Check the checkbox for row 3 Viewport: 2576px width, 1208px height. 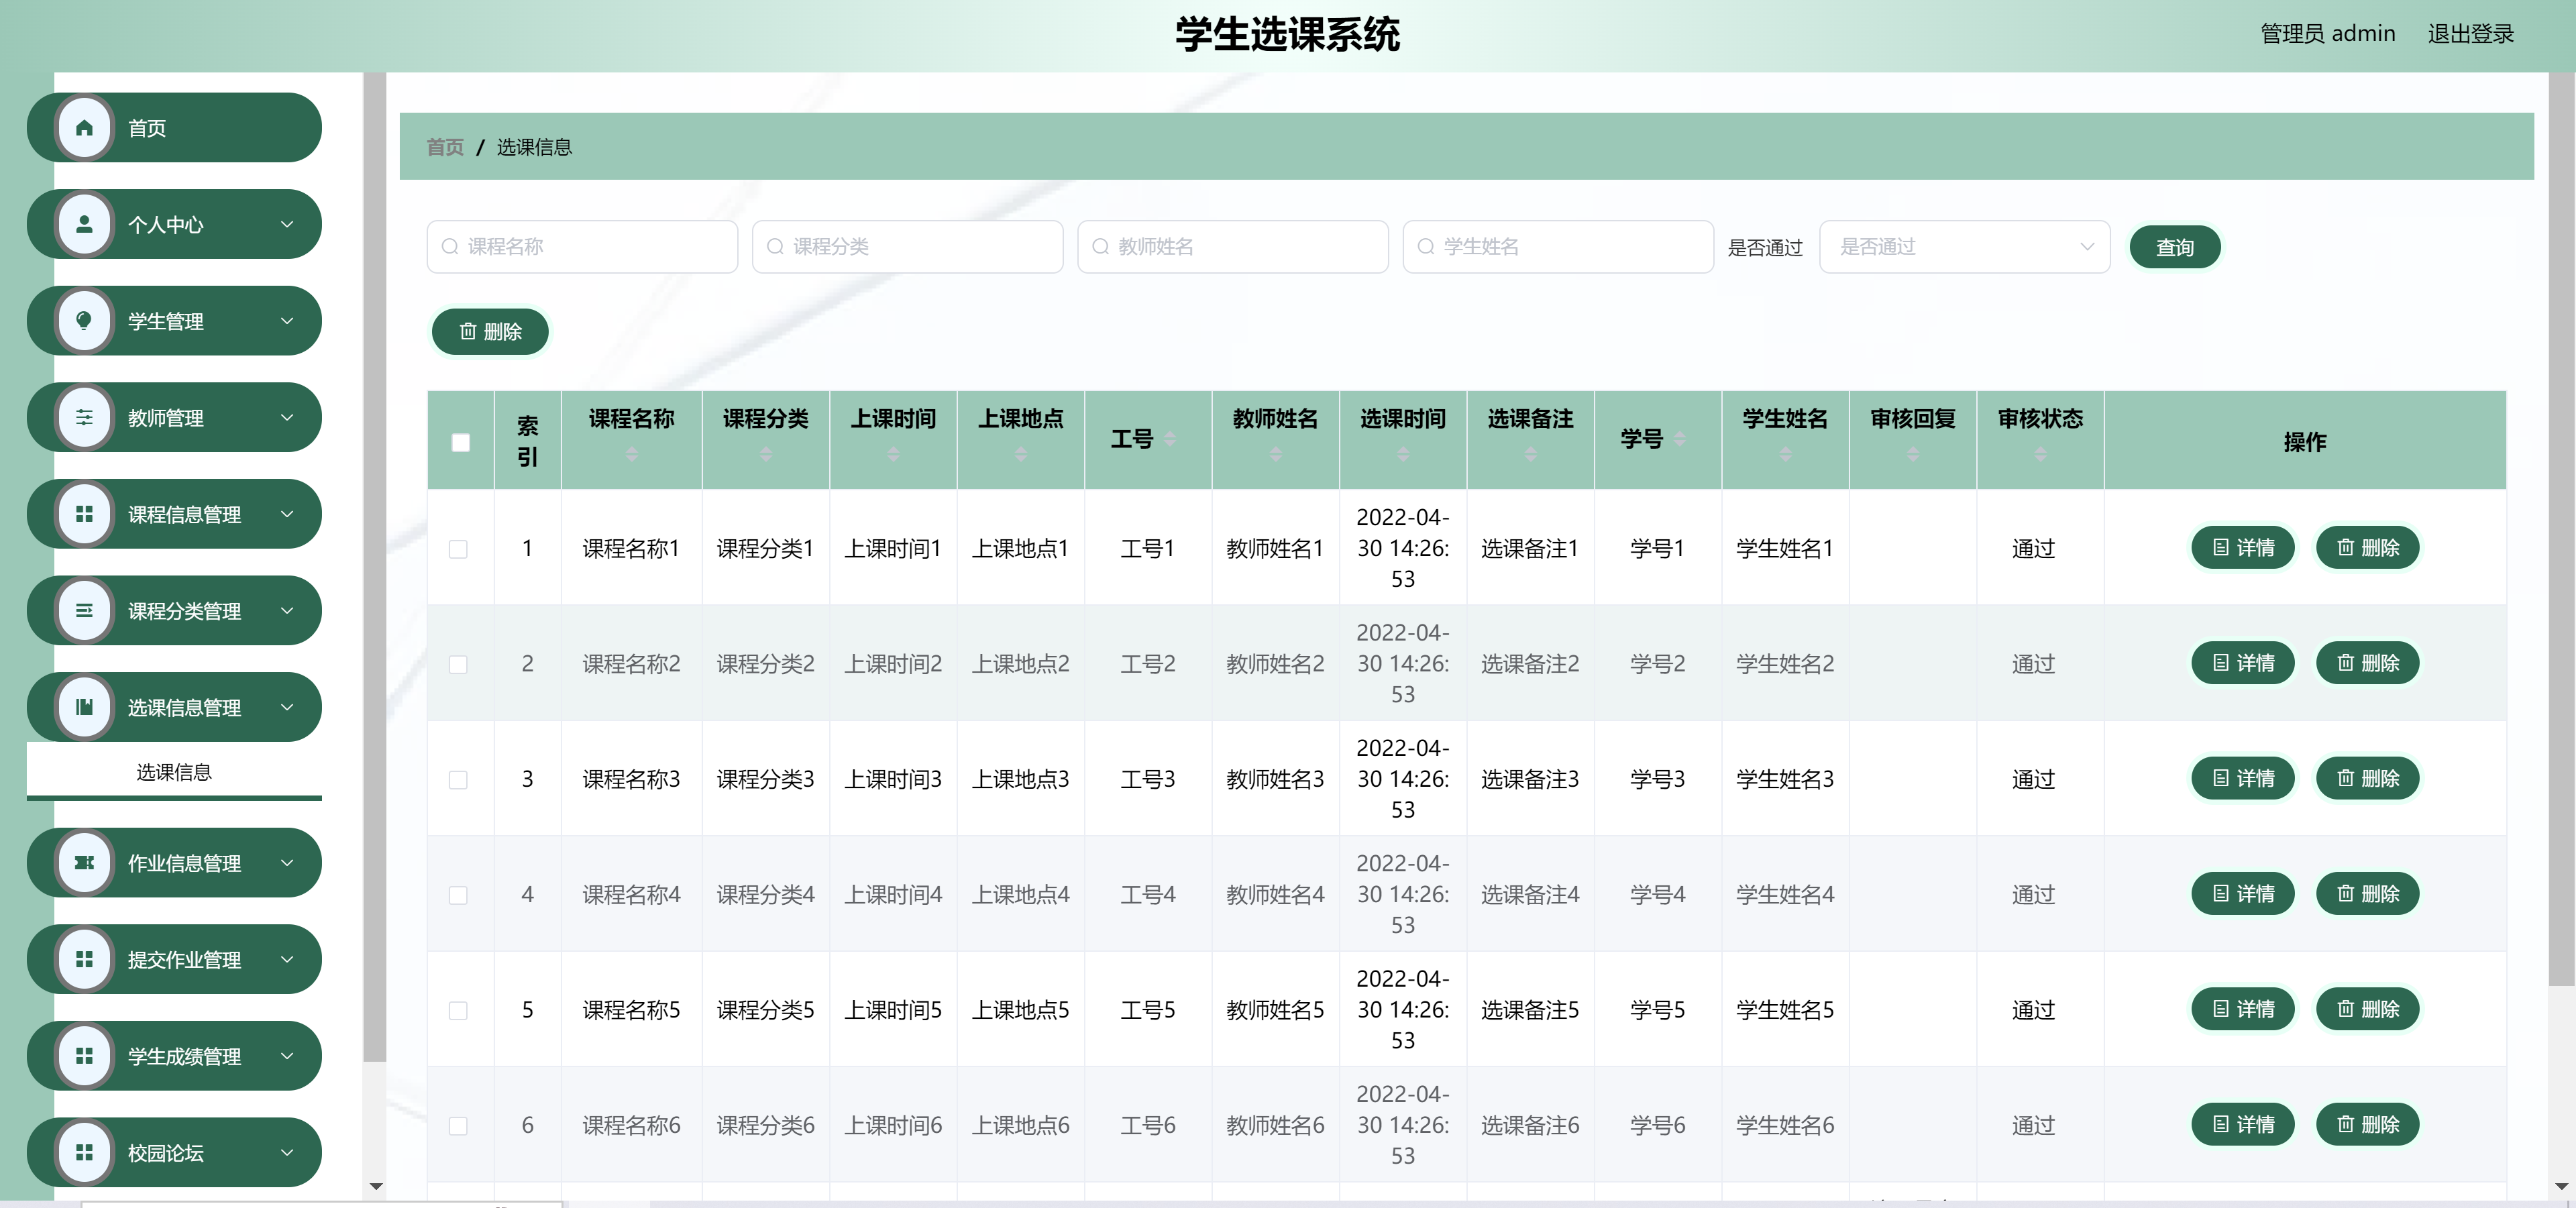[460, 781]
